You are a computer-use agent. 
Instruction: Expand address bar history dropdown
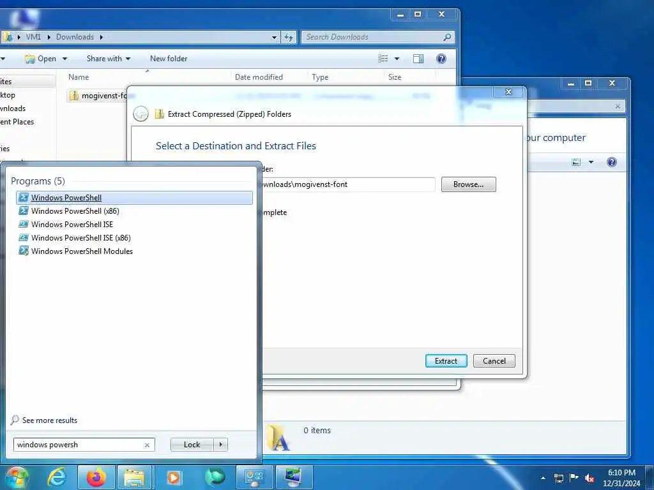tap(274, 37)
